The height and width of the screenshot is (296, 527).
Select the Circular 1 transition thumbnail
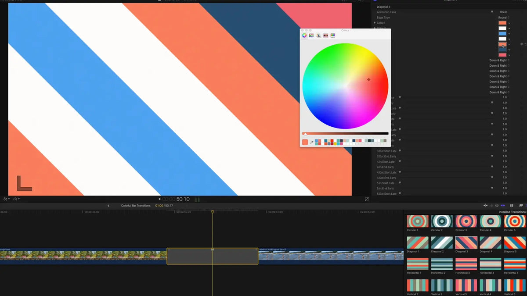coord(417,221)
